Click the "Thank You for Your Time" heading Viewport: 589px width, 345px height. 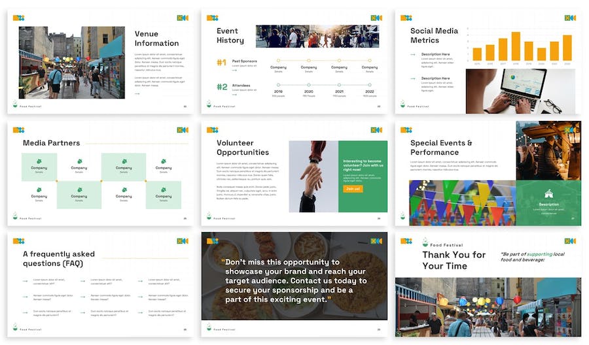tap(454, 260)
